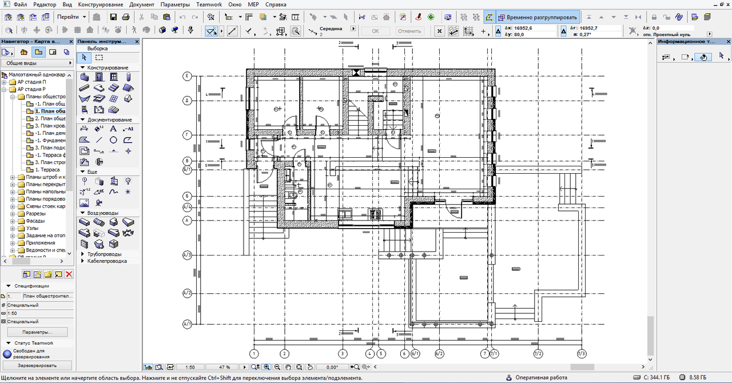The image size is (732, 383).
Task: Activate the Window tool
Action: [114, 77]
